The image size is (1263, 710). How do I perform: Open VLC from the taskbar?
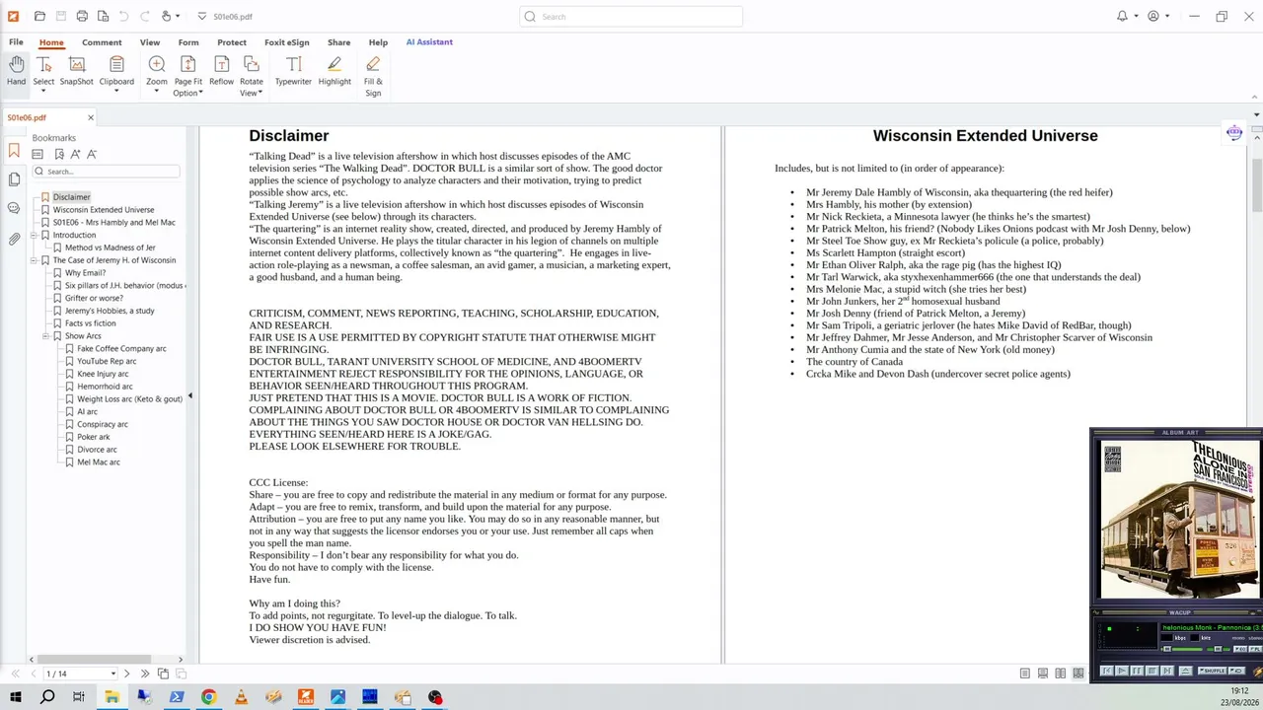241,697
